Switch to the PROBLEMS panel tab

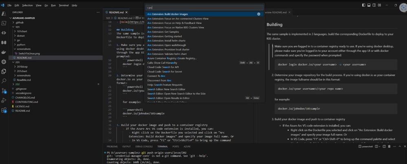(x=112, y=146)
